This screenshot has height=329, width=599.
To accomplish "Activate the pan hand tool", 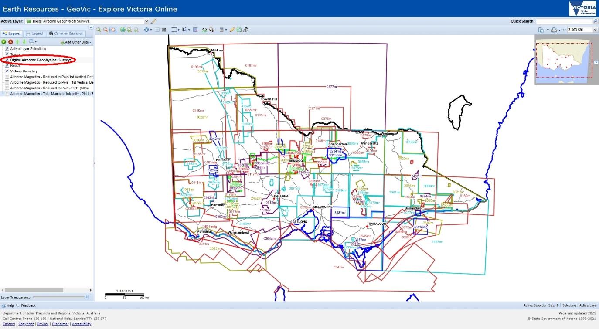I will 112,30.
